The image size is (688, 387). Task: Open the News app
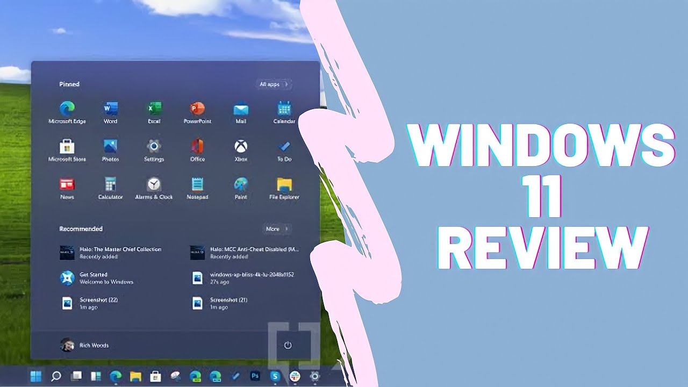tap(67, 188)
